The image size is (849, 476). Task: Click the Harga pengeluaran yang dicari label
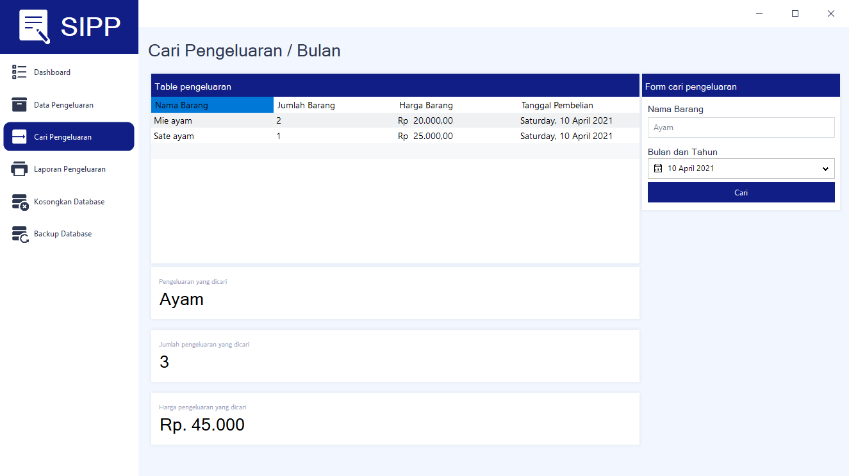coord(202,407)
